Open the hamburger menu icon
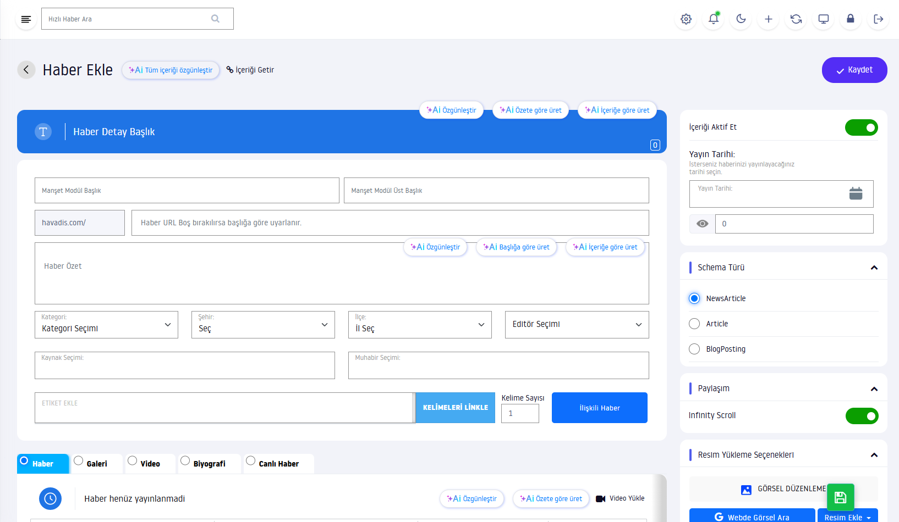This screenshot has width=899, height=522. pos(26,19)
